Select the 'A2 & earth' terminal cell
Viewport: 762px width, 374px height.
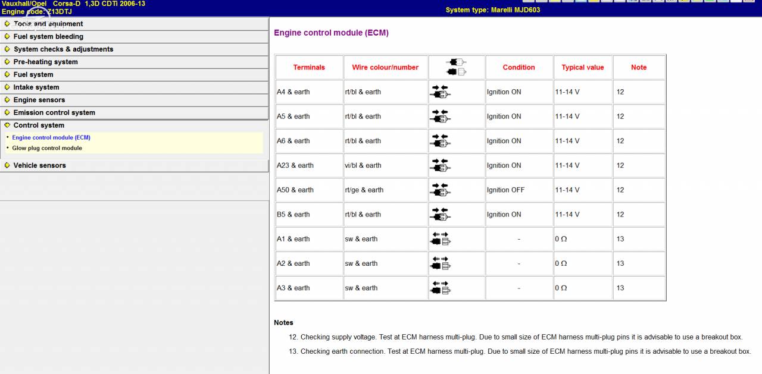[x=309, y=263]
